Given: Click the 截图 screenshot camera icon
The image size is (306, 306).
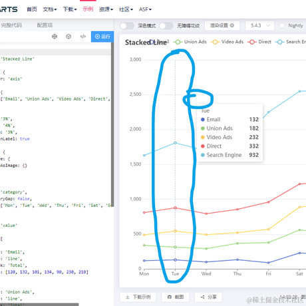Looking at the screenshot, I should tap(170, 297).
